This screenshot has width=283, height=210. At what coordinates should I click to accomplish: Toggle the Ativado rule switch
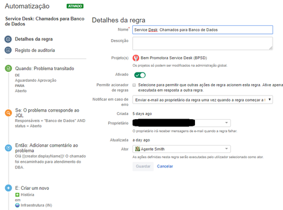tap(140, 75)
